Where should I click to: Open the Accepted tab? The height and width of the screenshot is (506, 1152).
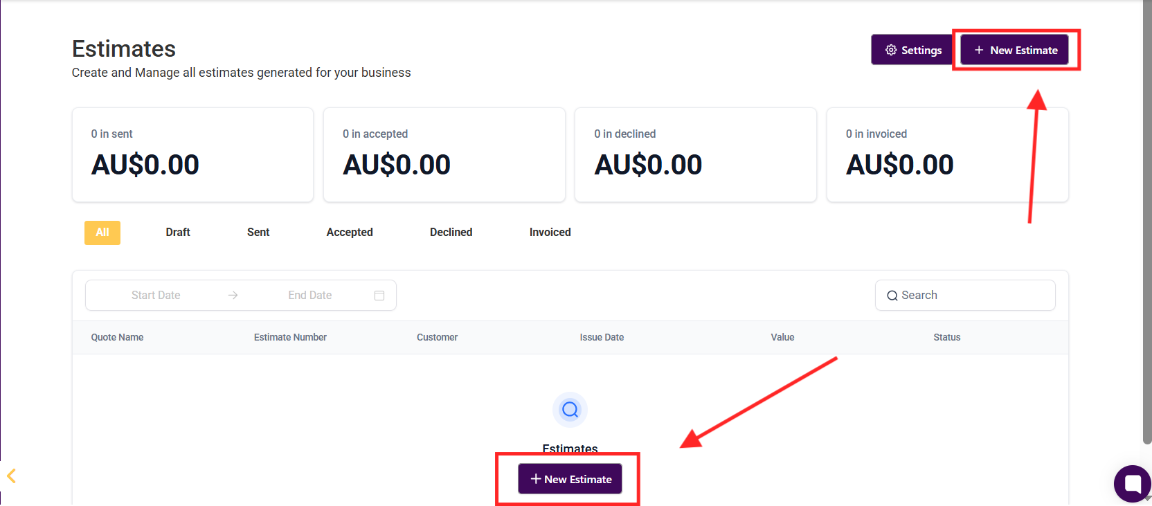tap(350, 233)
